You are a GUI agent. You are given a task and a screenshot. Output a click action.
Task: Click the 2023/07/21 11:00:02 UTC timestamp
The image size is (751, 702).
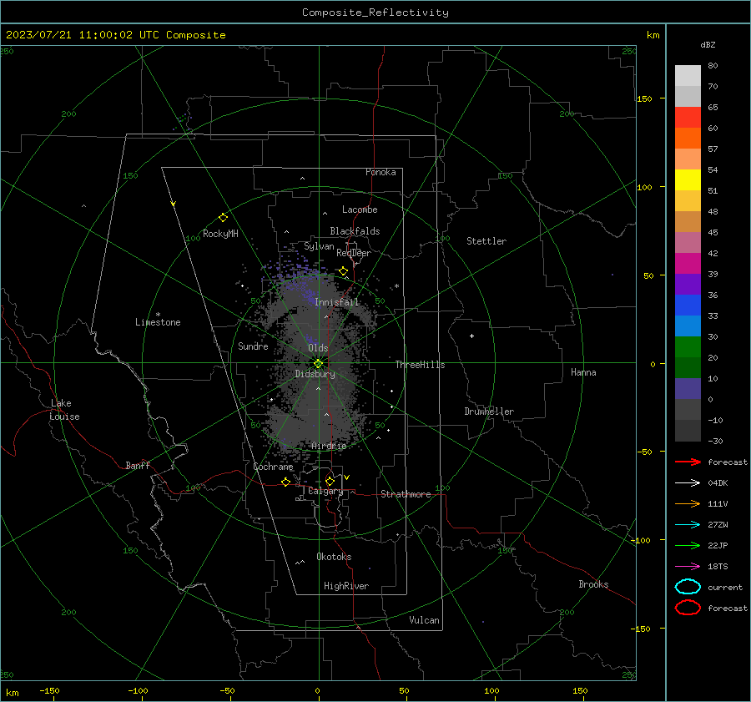click(73, 35)
